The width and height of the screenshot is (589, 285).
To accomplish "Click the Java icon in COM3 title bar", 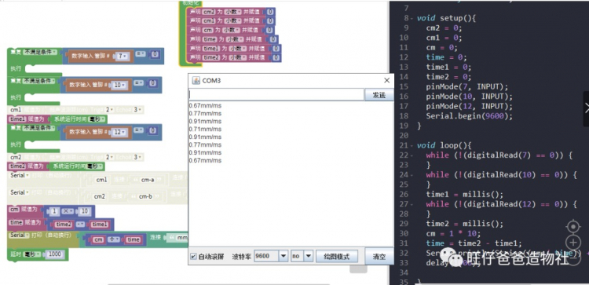I will tap(196, 80).
